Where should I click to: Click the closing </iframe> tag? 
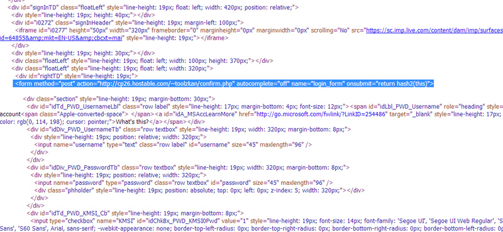point(215,38)
